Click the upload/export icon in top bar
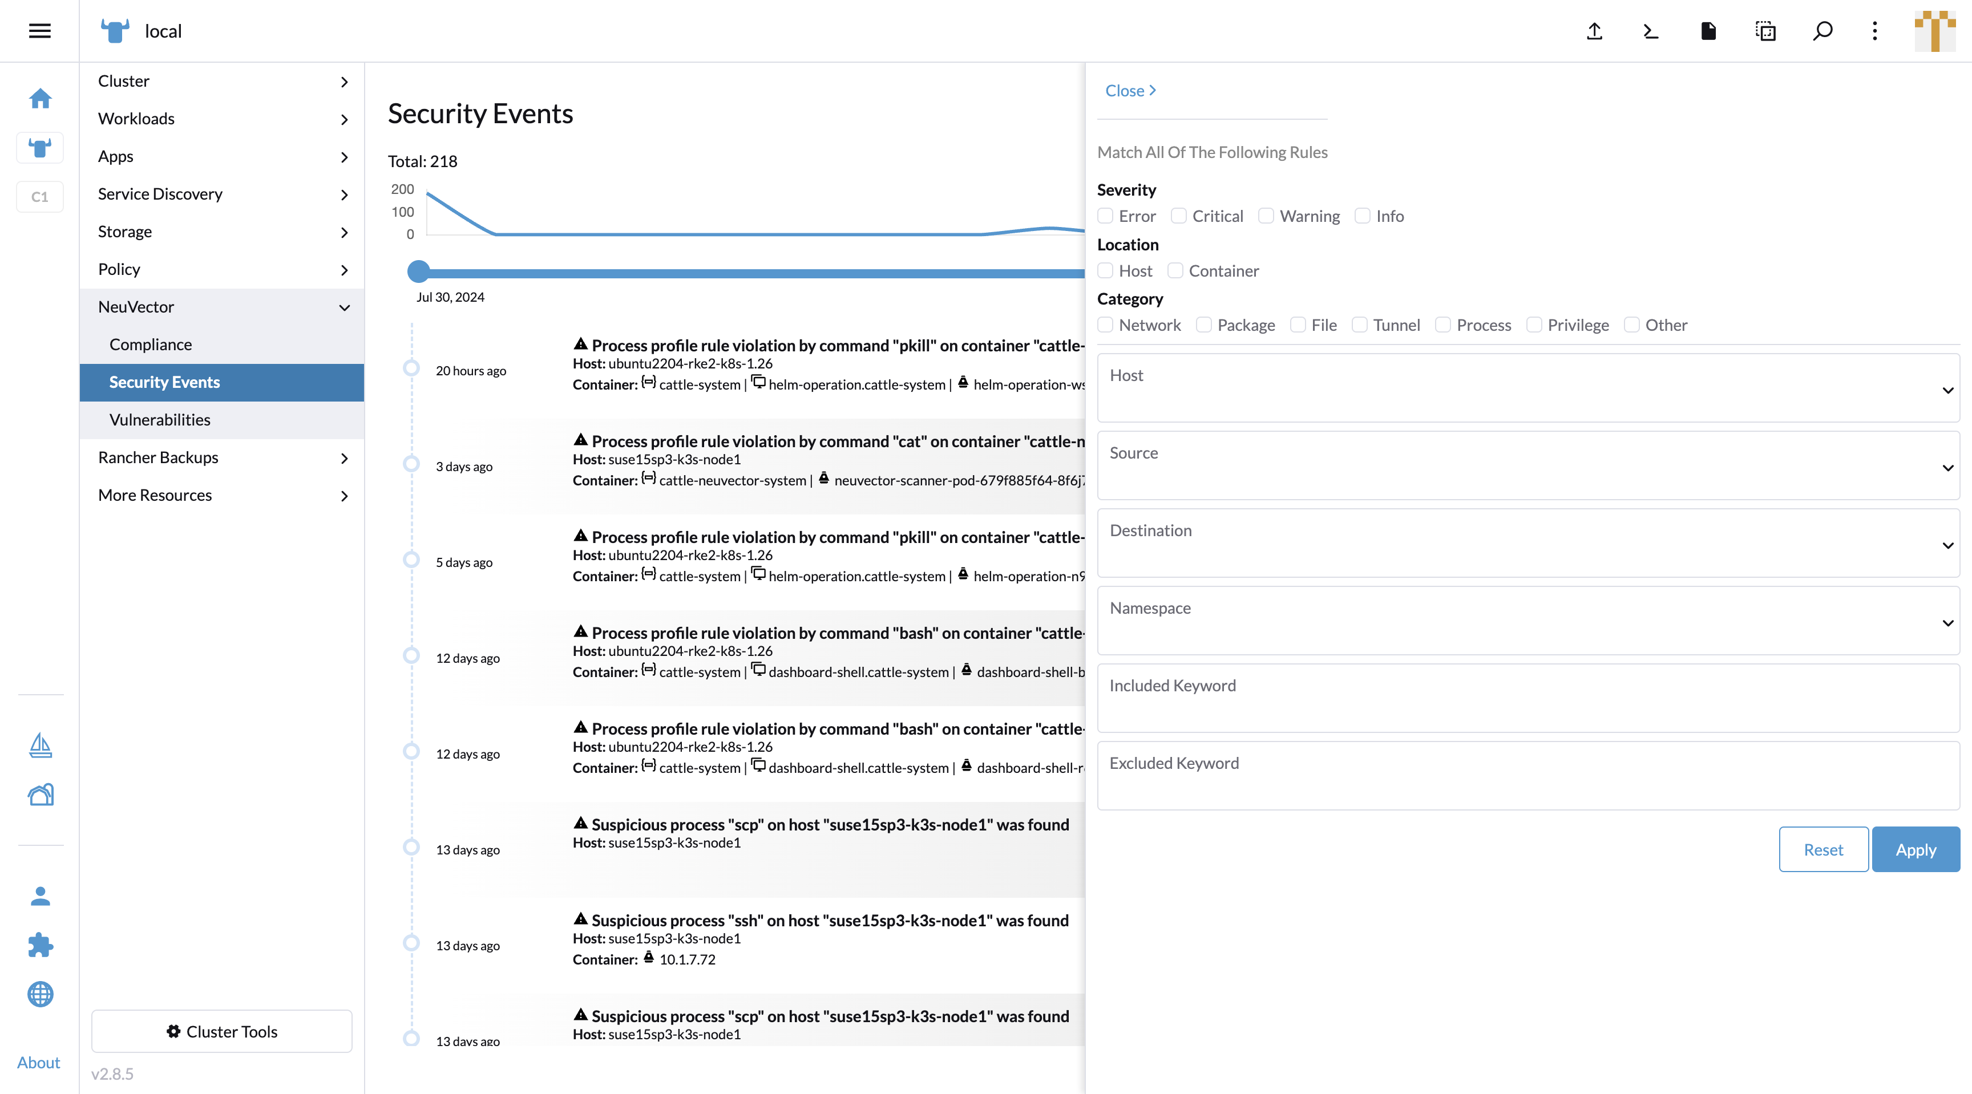Viewport: 1972px width, 1094px height. tap(1595, 30)
